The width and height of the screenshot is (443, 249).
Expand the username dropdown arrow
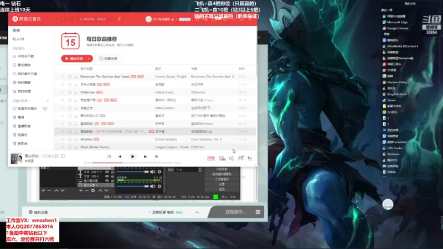pos(176,19)
